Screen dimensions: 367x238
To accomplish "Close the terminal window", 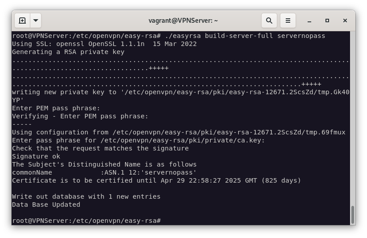I will coord(345,21).
